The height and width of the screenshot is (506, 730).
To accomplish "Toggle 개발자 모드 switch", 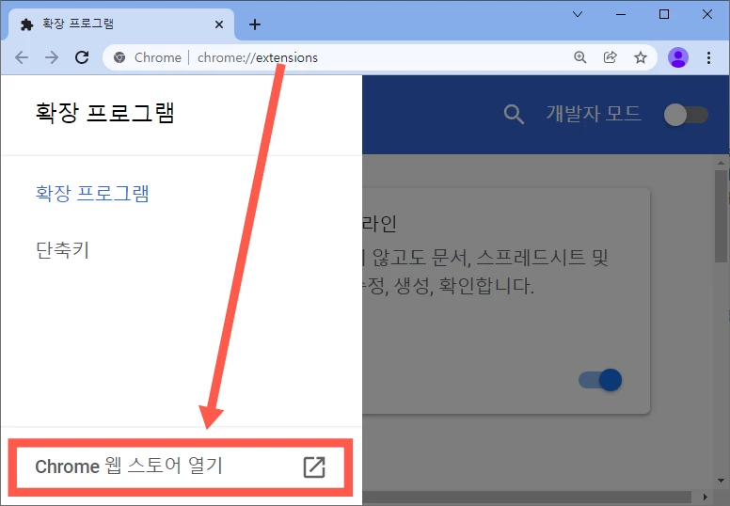I will [686, 115].
